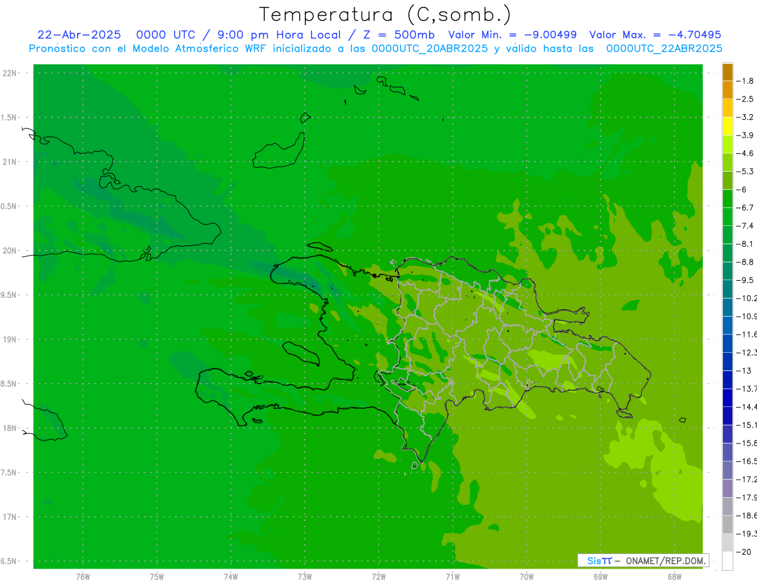Click "Valor Max. = -4.70495"
Image resolution: width=757 pixels, height=585 pixels.
coord(655,35)
